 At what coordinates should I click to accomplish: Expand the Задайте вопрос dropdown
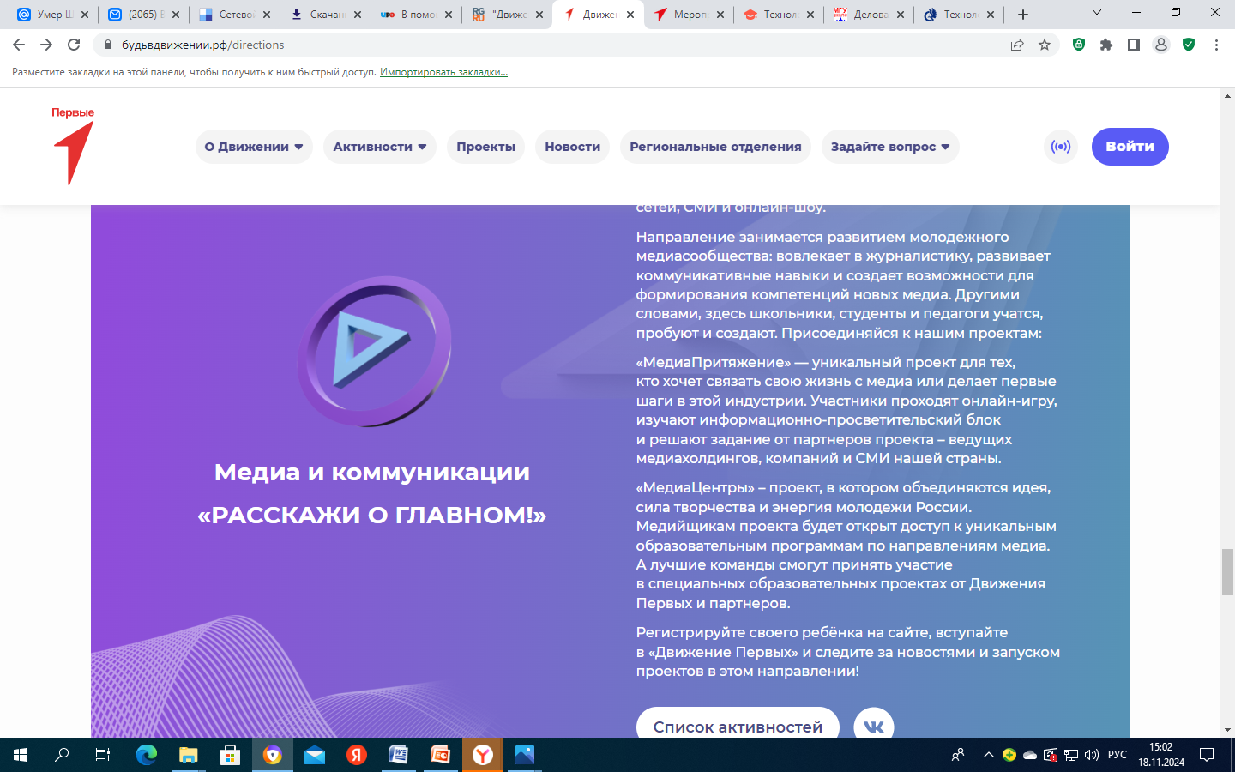(x=889, y=147)
